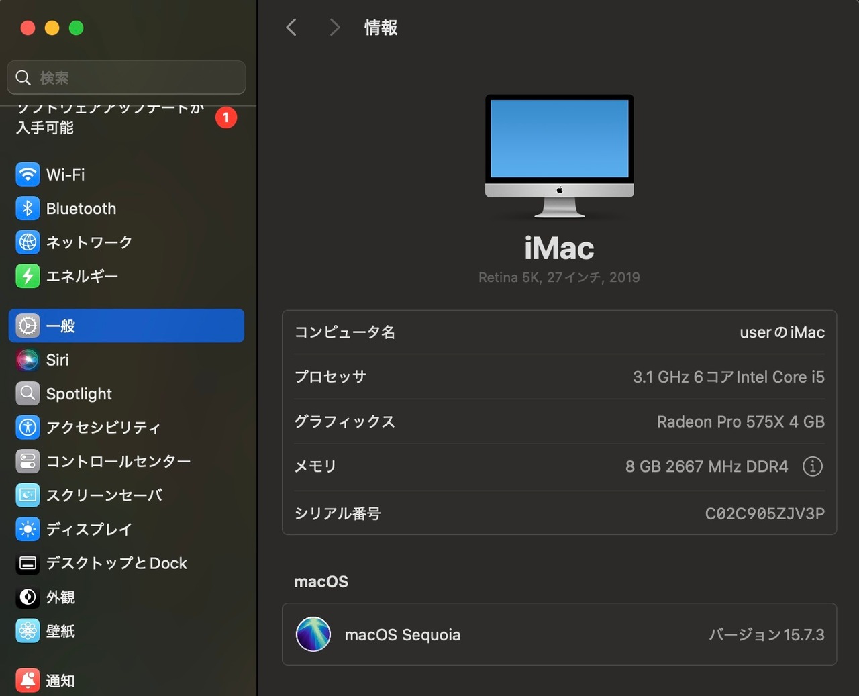The height and width of the screenshot is (696, 859).
Task: Open the 外観 appearance icon
Action: pos(28,597)
